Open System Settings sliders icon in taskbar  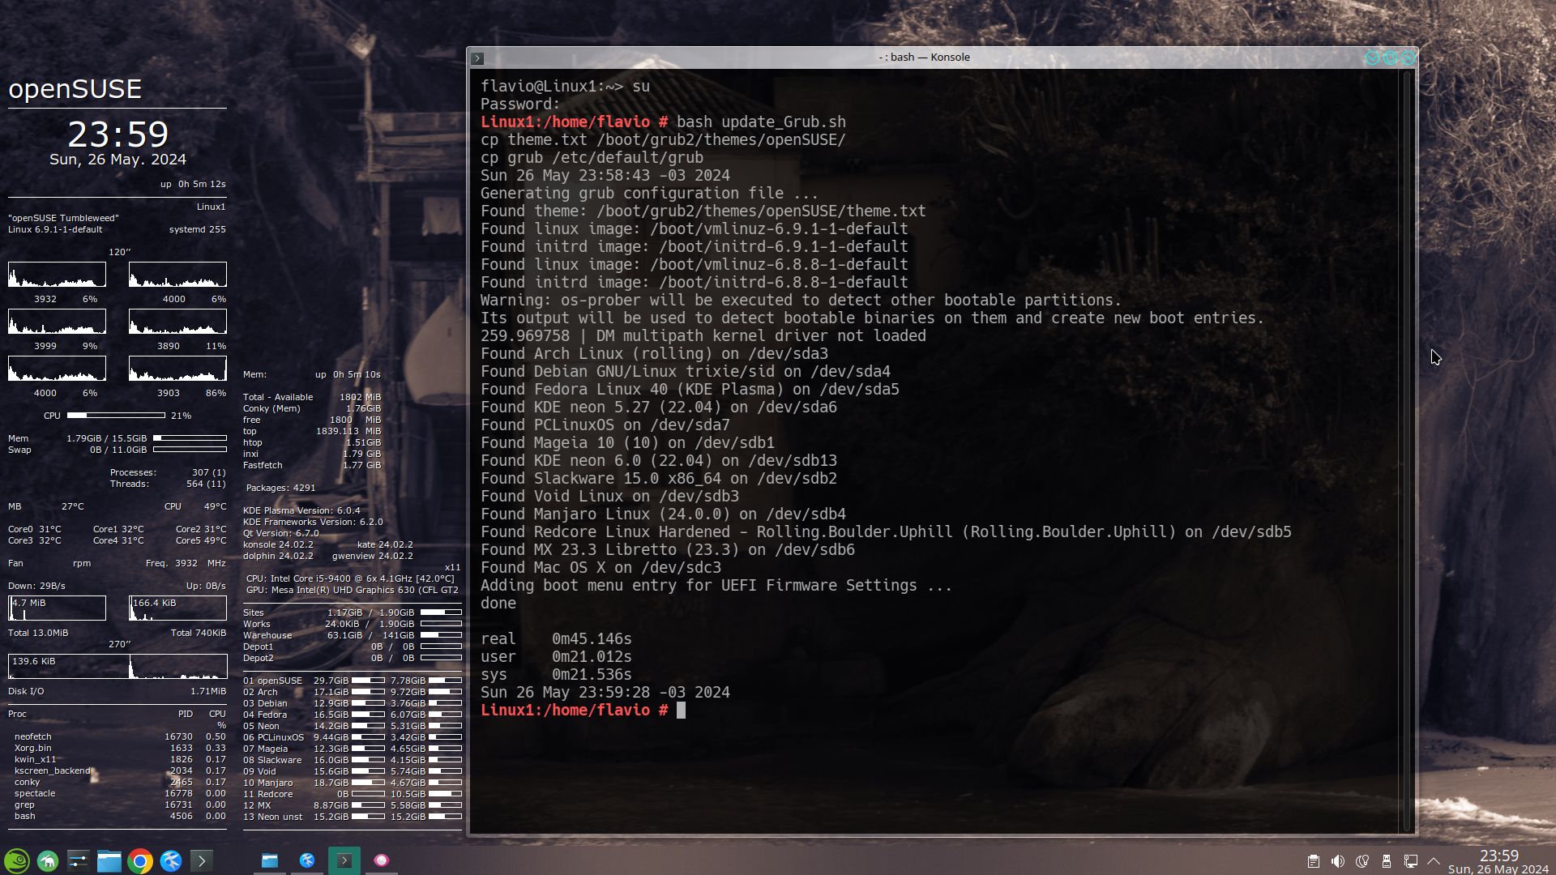pos(79,860)
